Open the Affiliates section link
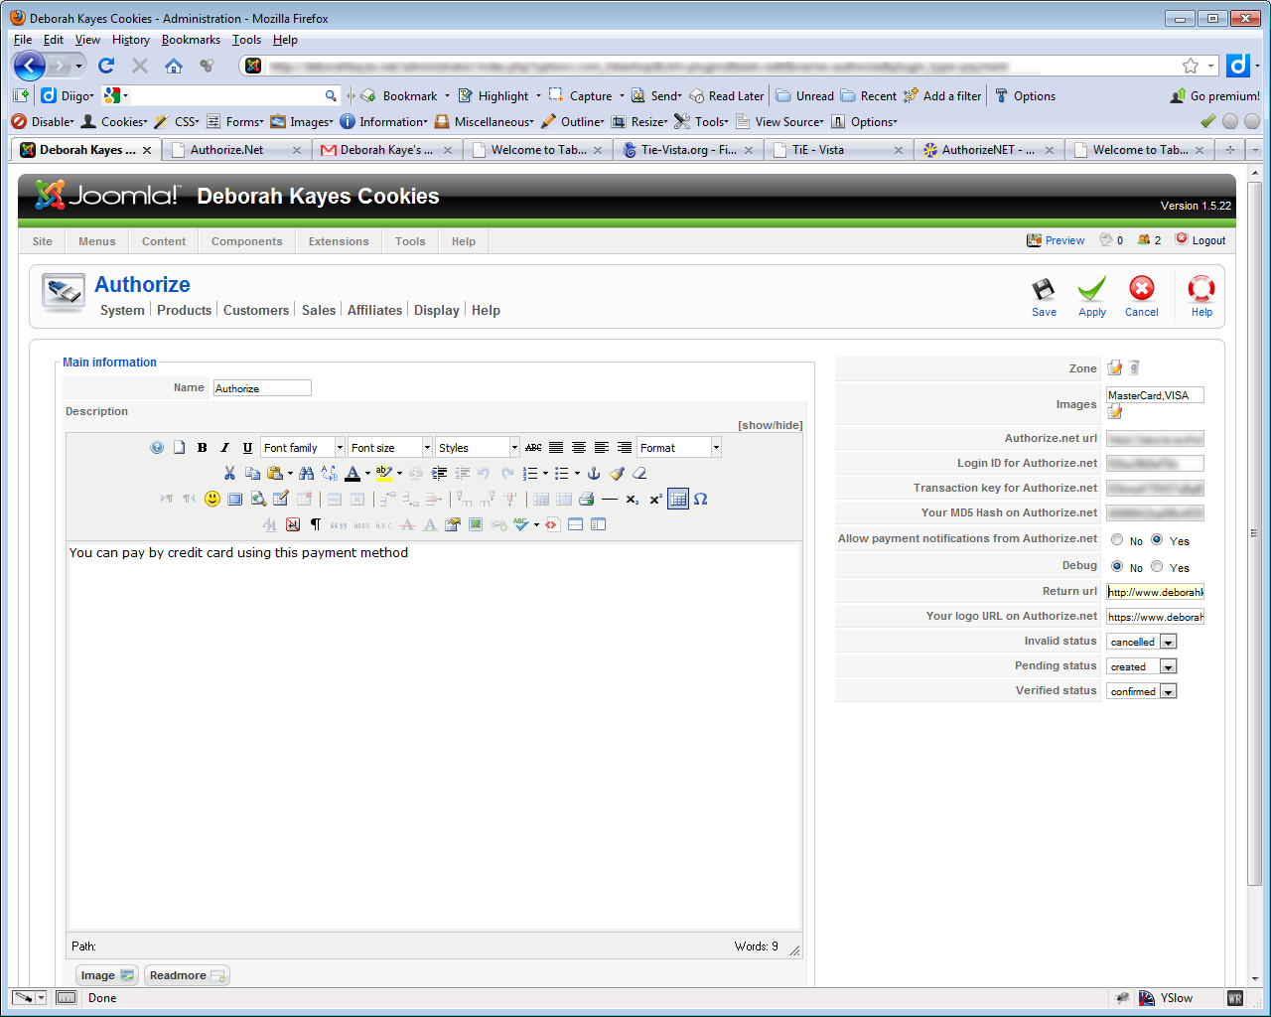The image size is (1271, 1017). (x=374, y=310)
